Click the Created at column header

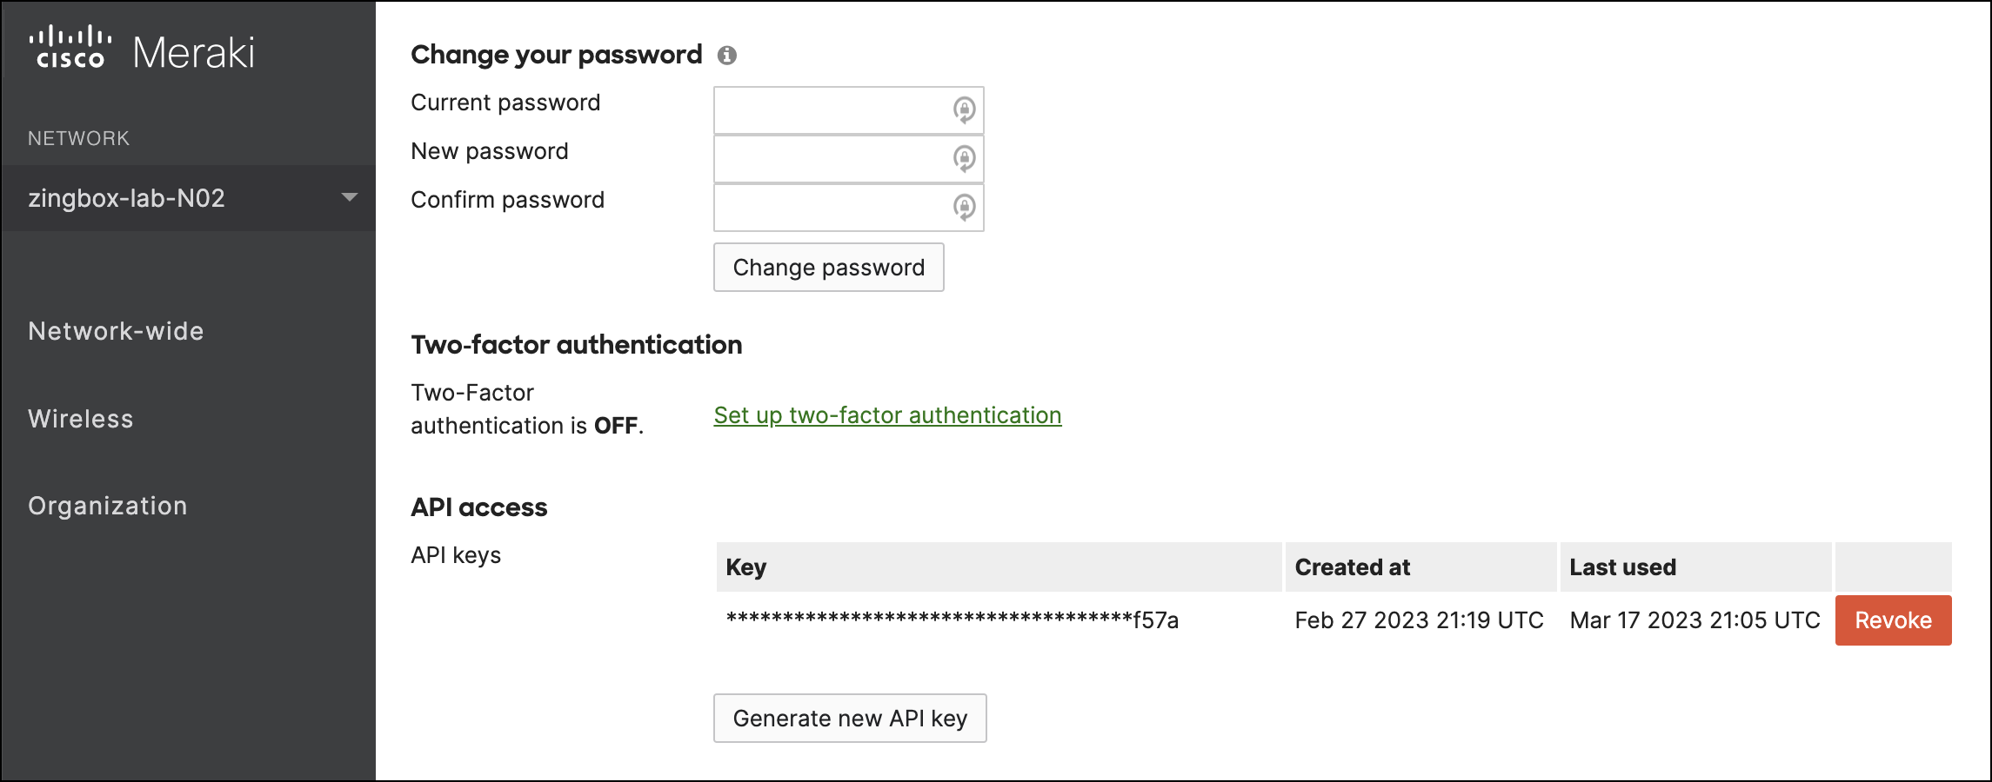click(x=1352, y=567)
